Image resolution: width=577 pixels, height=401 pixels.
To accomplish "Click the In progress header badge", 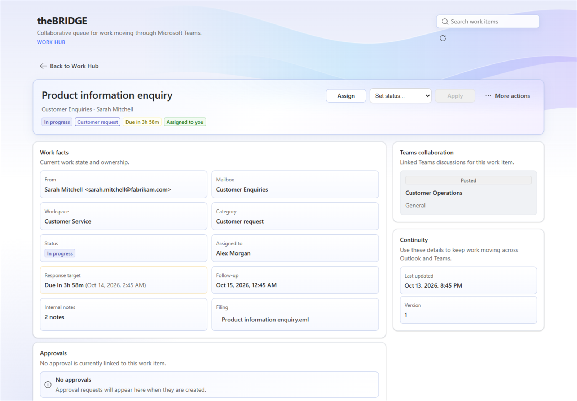I will [57, 122].
